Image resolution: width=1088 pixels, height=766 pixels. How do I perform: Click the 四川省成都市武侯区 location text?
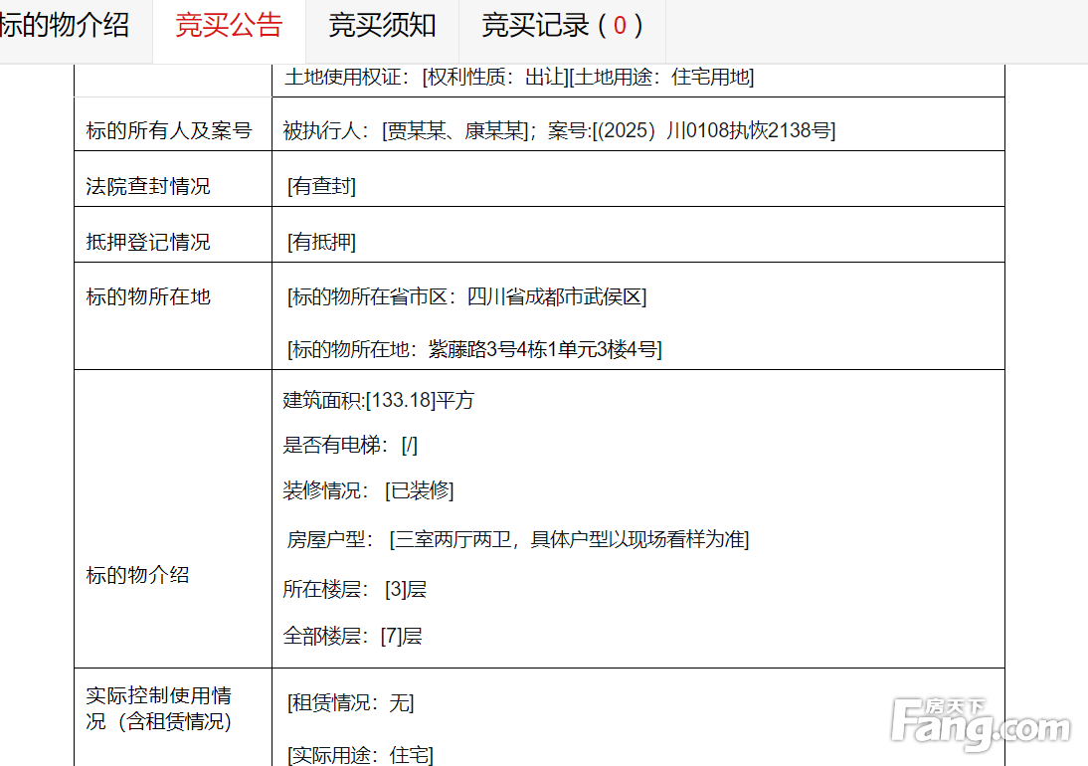pyautogui.click(x=556, y=296)
